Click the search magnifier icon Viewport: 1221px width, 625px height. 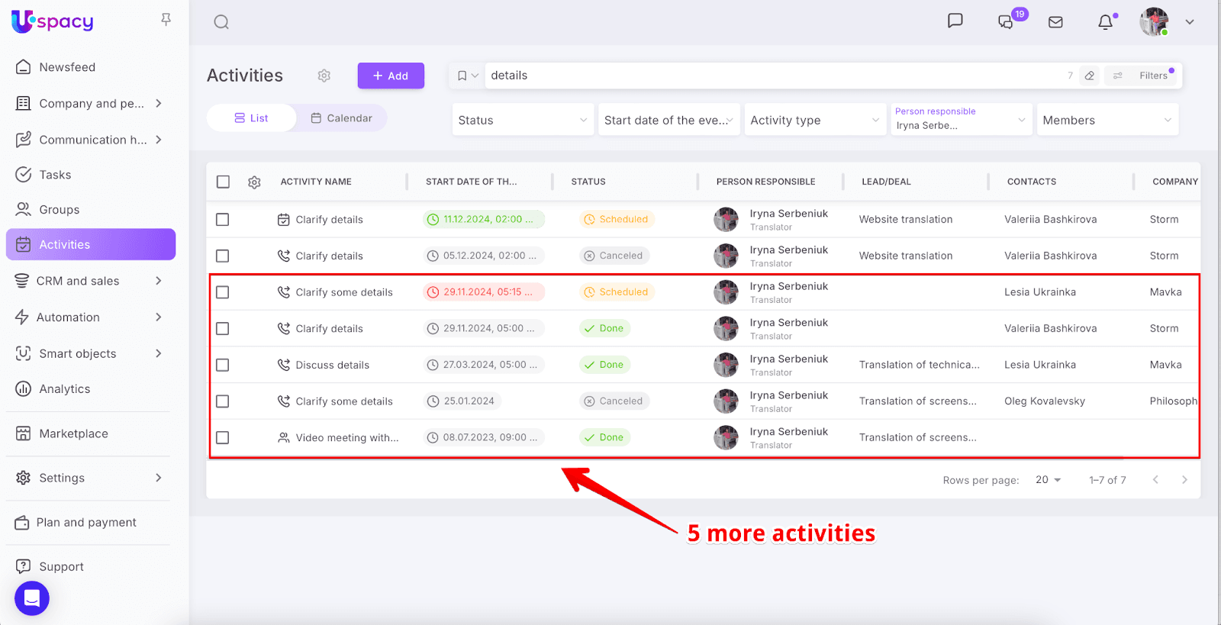pos(221,22)
